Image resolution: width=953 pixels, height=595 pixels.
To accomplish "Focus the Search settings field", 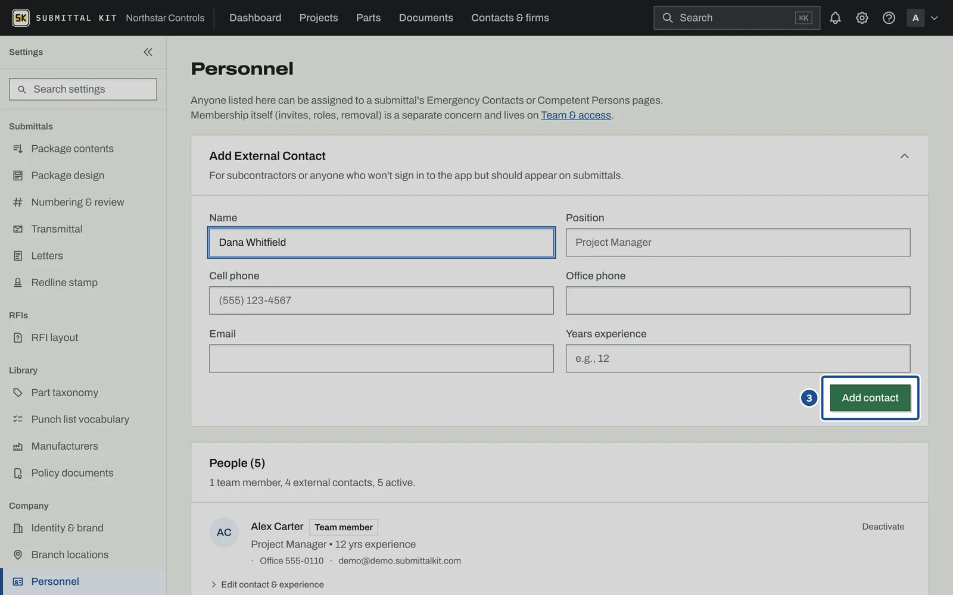I will [x=83, y=89].
